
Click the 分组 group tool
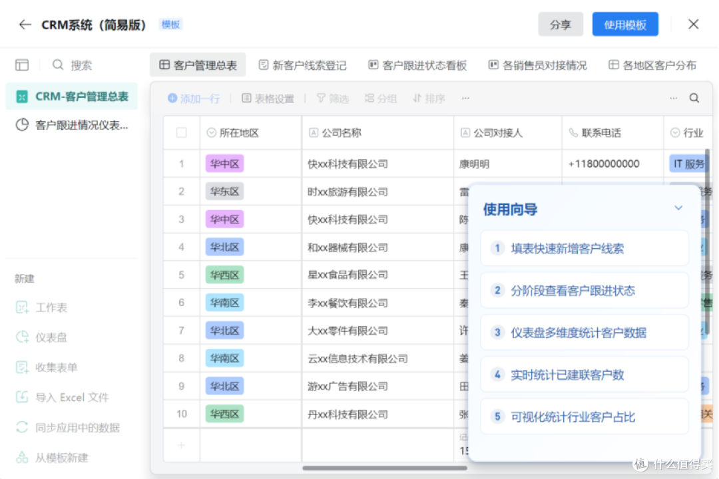[x=381, y=98]
